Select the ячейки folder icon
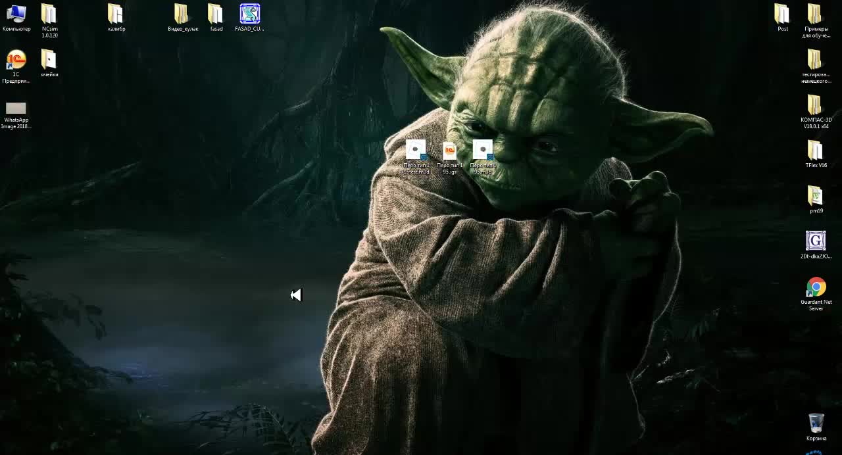Screen dimensions: 842x455 (49, 64)
